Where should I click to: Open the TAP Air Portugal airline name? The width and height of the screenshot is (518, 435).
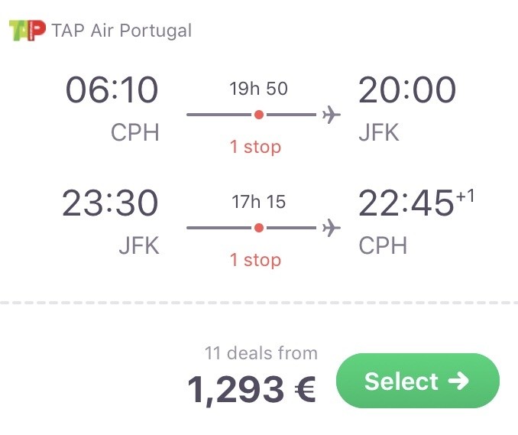click(x=121, y=31)
